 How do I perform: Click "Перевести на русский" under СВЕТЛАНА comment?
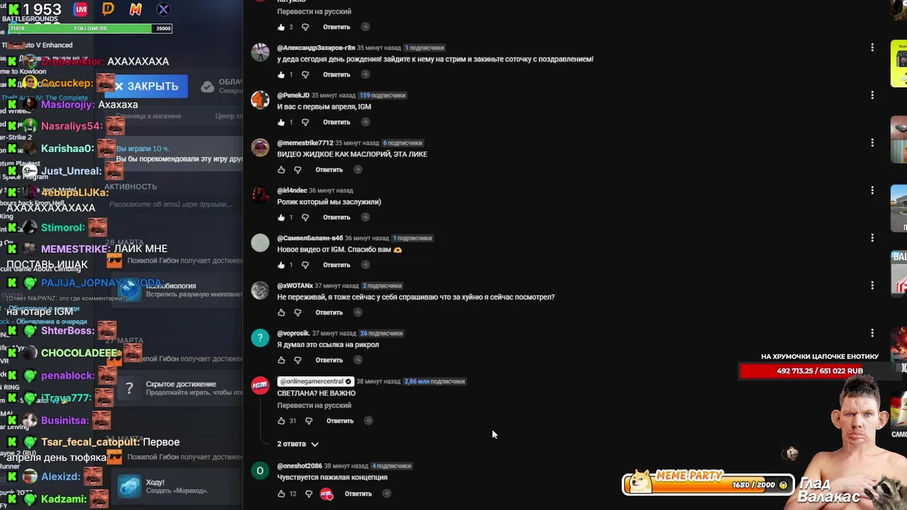click(x=314, y=405)
